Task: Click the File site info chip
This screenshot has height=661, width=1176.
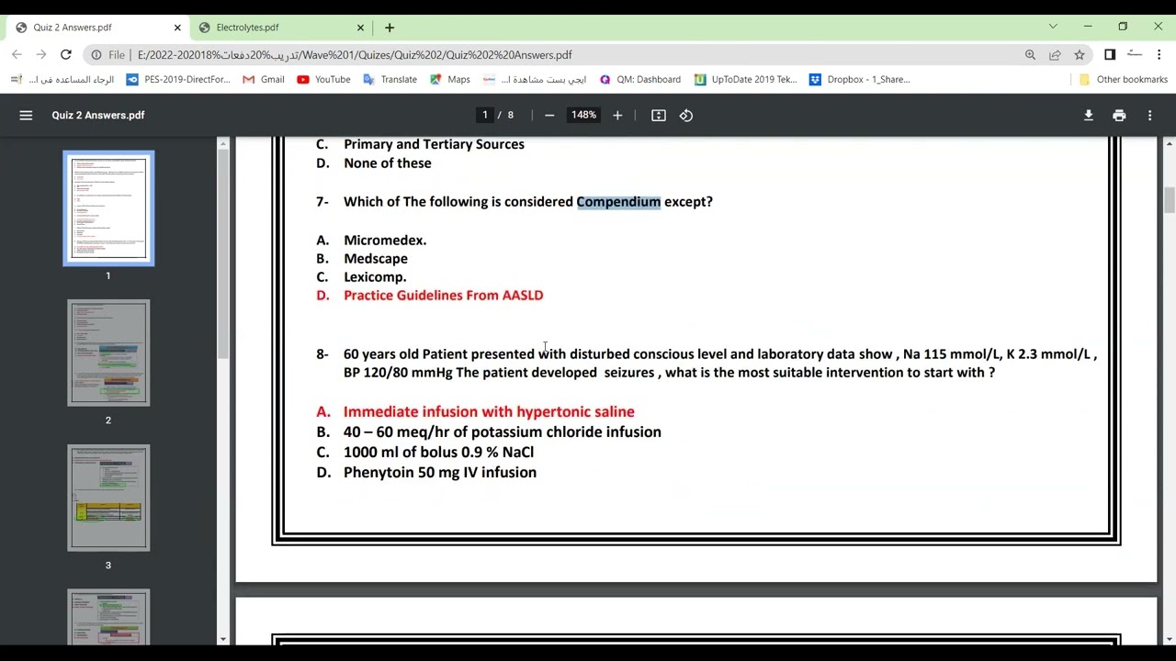Action: coord(110,55)
